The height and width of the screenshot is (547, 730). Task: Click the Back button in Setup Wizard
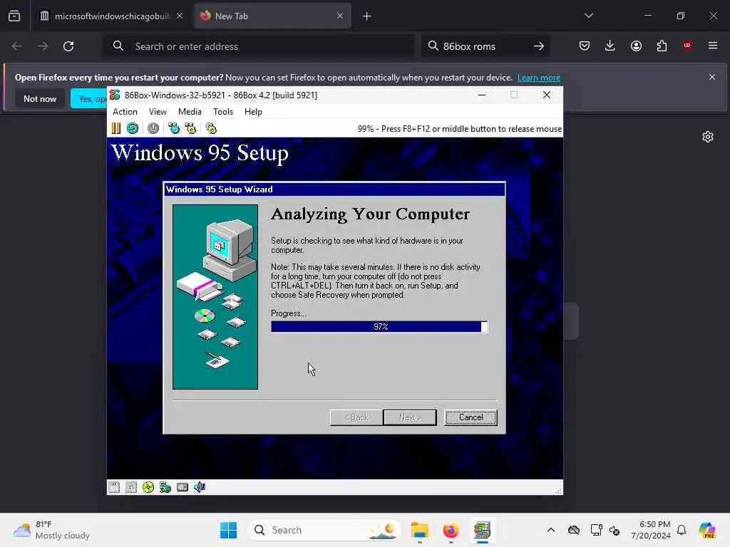click(356, 417)
